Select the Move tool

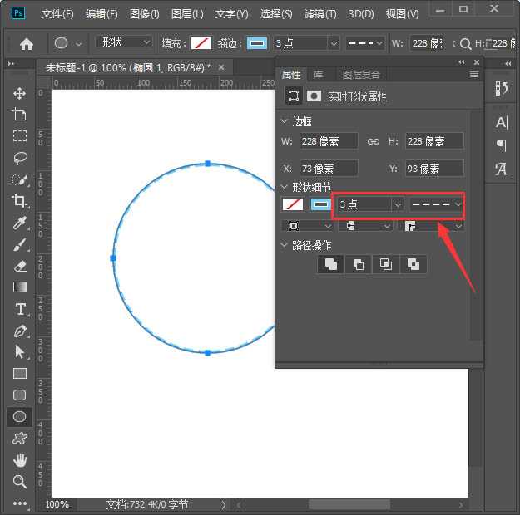pyautogui.click(x=20, y=93)
